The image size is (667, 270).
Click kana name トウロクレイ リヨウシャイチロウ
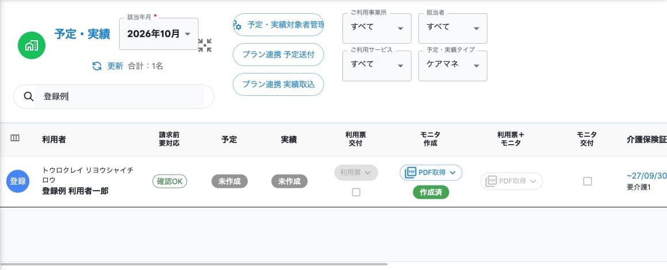coord(87,175)
